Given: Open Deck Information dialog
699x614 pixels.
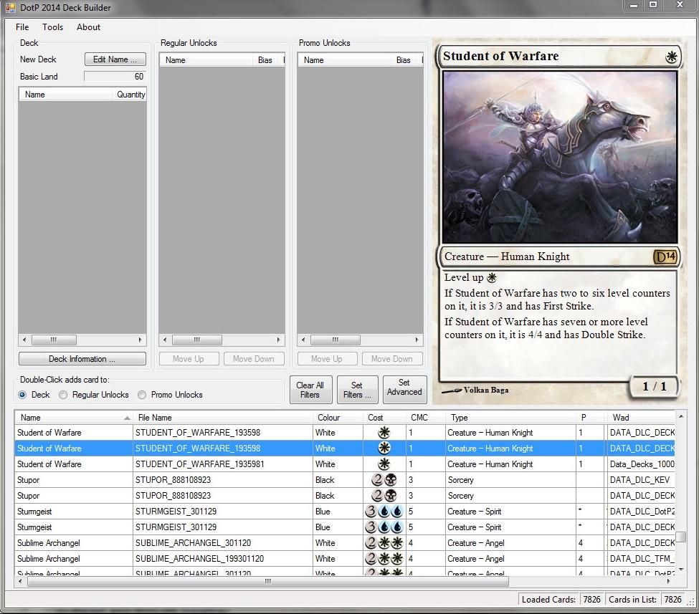Looking at the screenshot, I should 82,359.
